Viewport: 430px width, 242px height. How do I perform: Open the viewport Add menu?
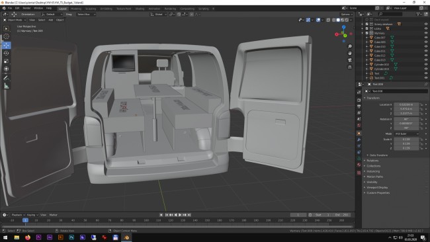[51, 20]
